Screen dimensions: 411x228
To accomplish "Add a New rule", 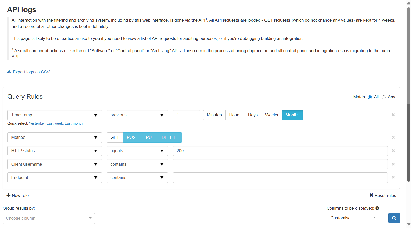I will pyautogui.click(x=18, y=195).
